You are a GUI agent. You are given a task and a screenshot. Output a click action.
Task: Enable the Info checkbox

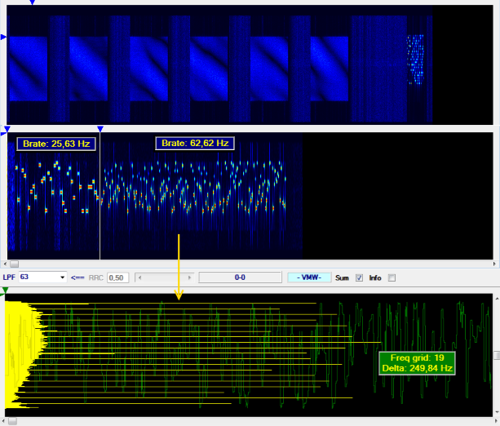(392, 277)
